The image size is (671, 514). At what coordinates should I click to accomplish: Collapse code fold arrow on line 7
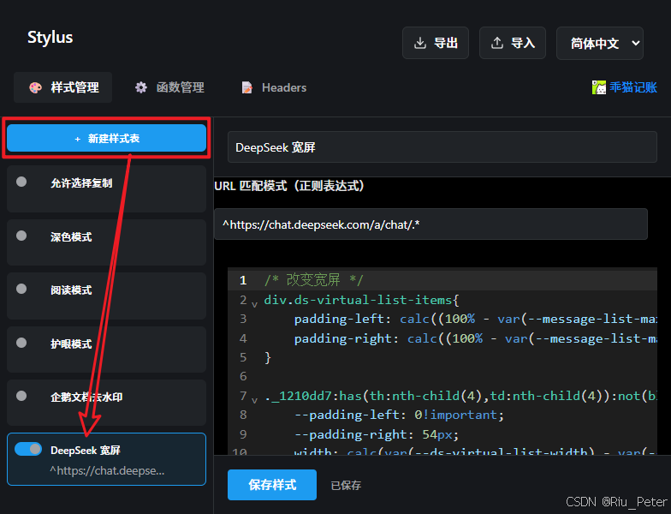point(255,400)
